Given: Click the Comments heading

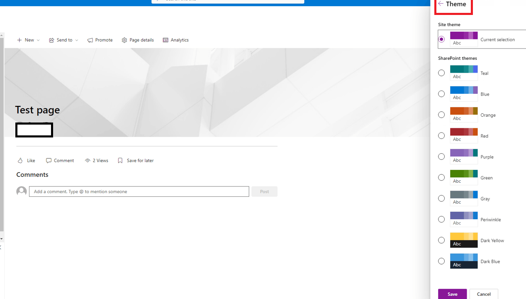Looking at the screenshot, I should (x=32, y=174).
